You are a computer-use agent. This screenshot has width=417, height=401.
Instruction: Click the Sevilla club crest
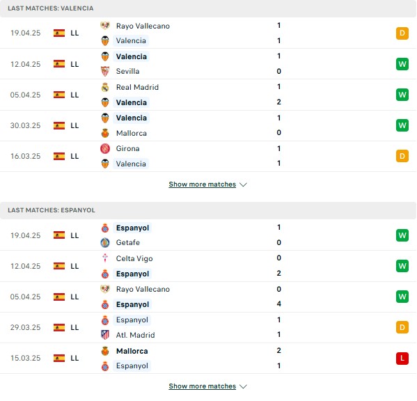[x=105, y=71]
